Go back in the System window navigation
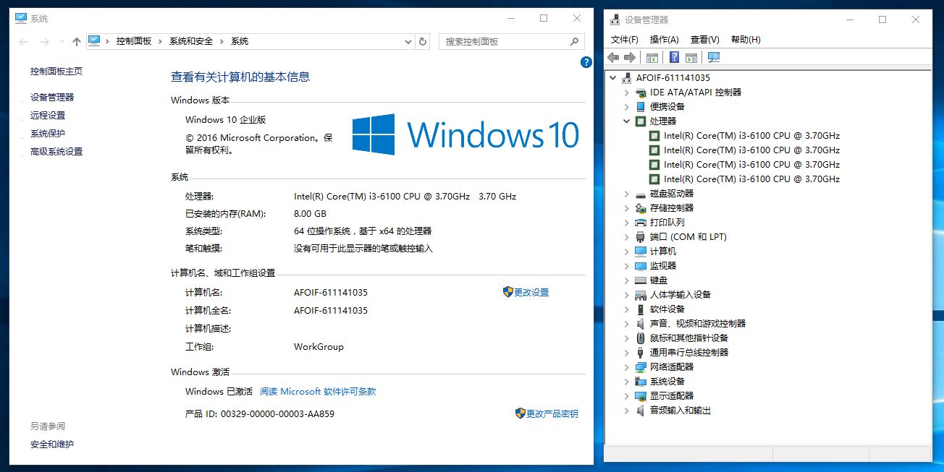 23,42
